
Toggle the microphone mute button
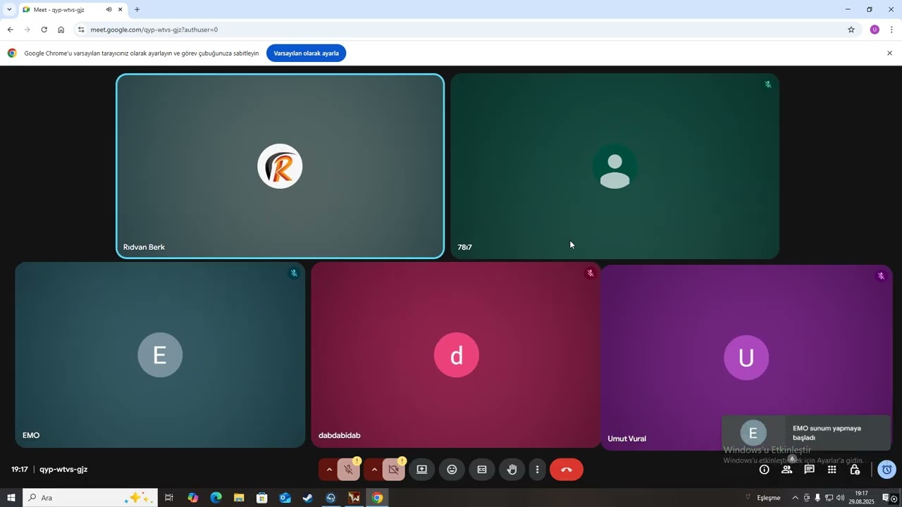[348, 470]
